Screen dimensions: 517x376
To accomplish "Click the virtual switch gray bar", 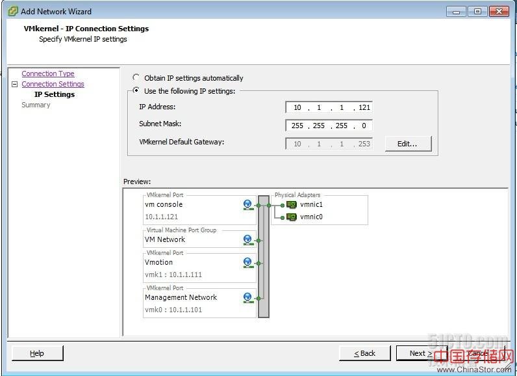I will (264, 256).
